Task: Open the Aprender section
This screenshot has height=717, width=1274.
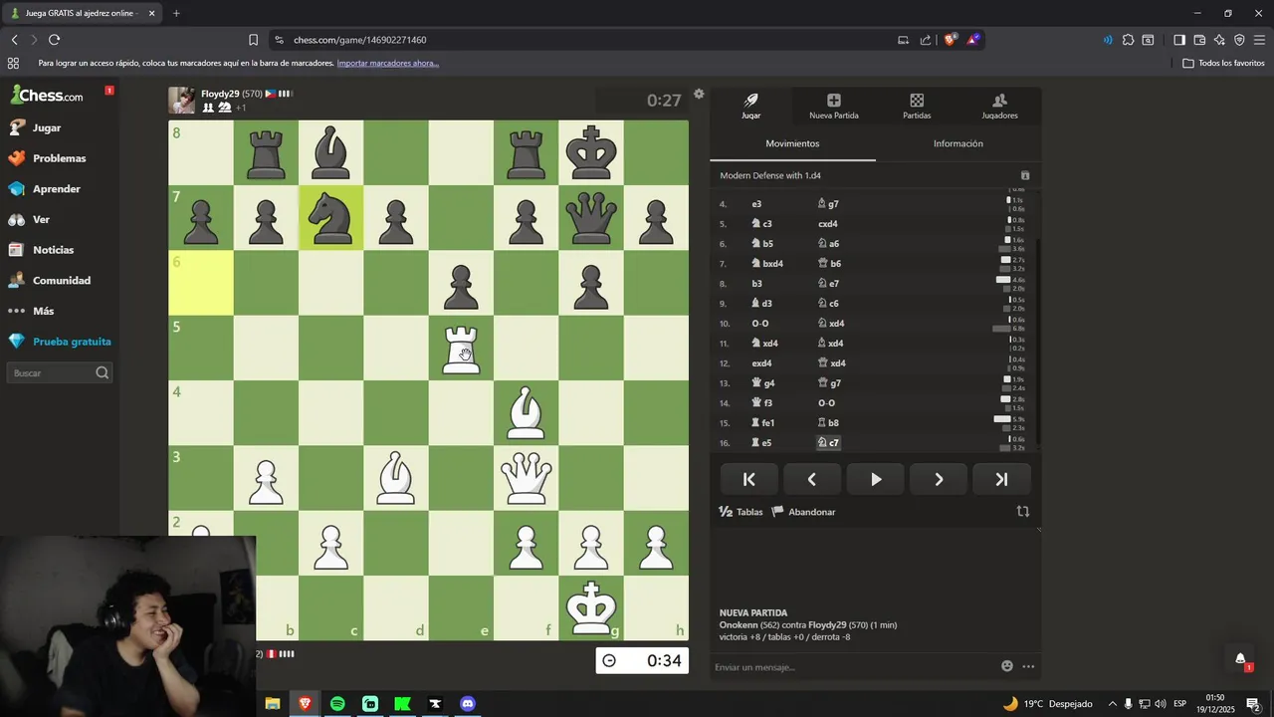Action: pyautogui.click(x=44, y=189)
